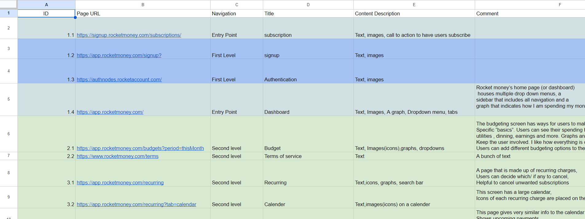Click comment starting 'Rocket money's home page'
The image size is (585, 219).
tap(530, 99)
